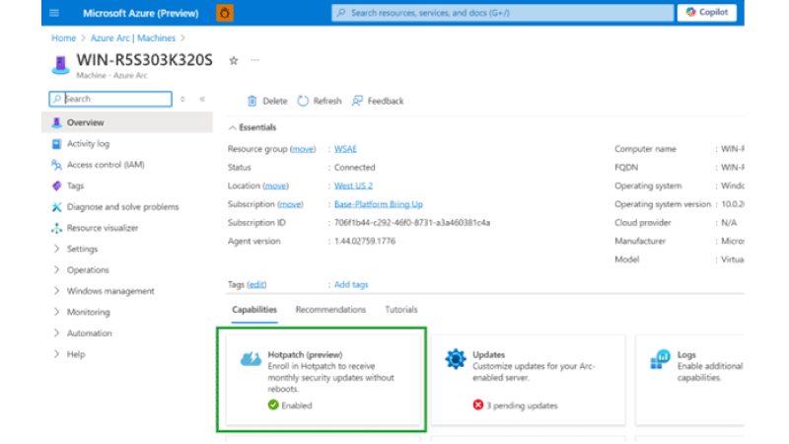This screenshot has height=444, width=789.
Task: Open the Updates capability card
Action: coord(528,380)
